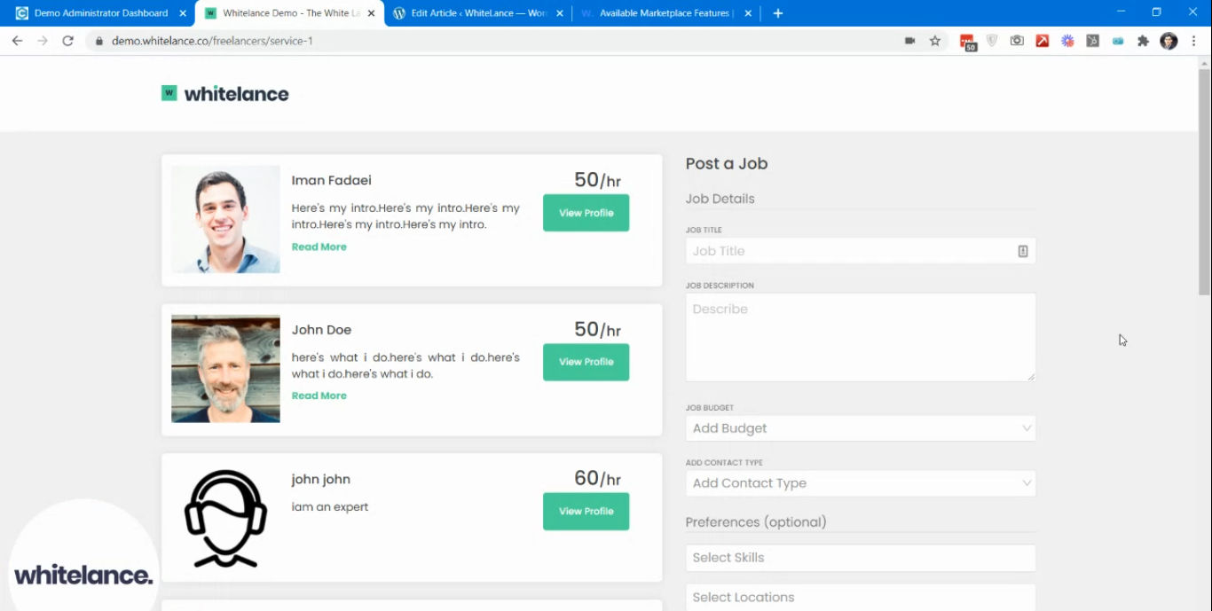This screenshot has width=1212, height=611.
Task: Click into the Job Description textarea
Action: pos(861,337)
